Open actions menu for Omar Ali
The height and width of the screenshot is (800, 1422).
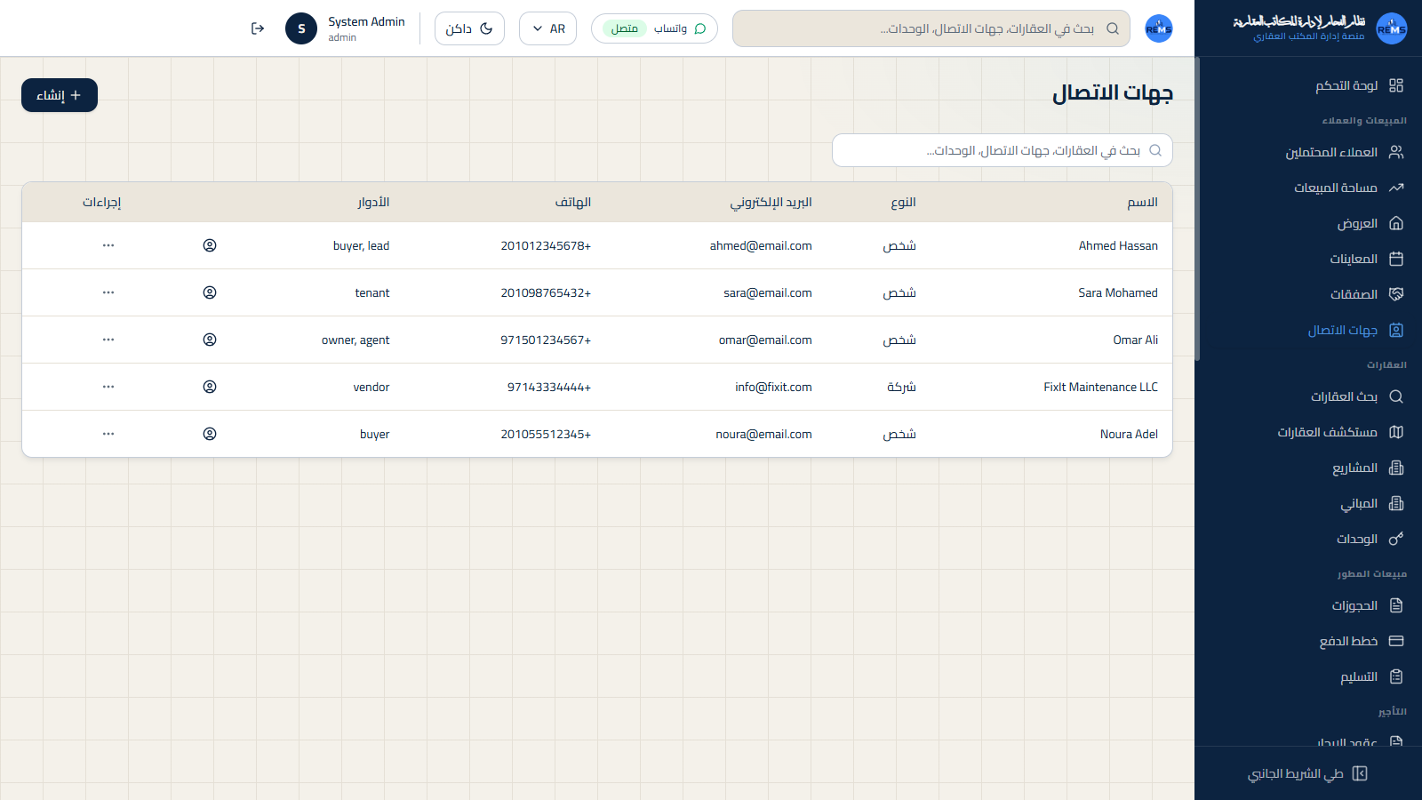tap(108, 340)
